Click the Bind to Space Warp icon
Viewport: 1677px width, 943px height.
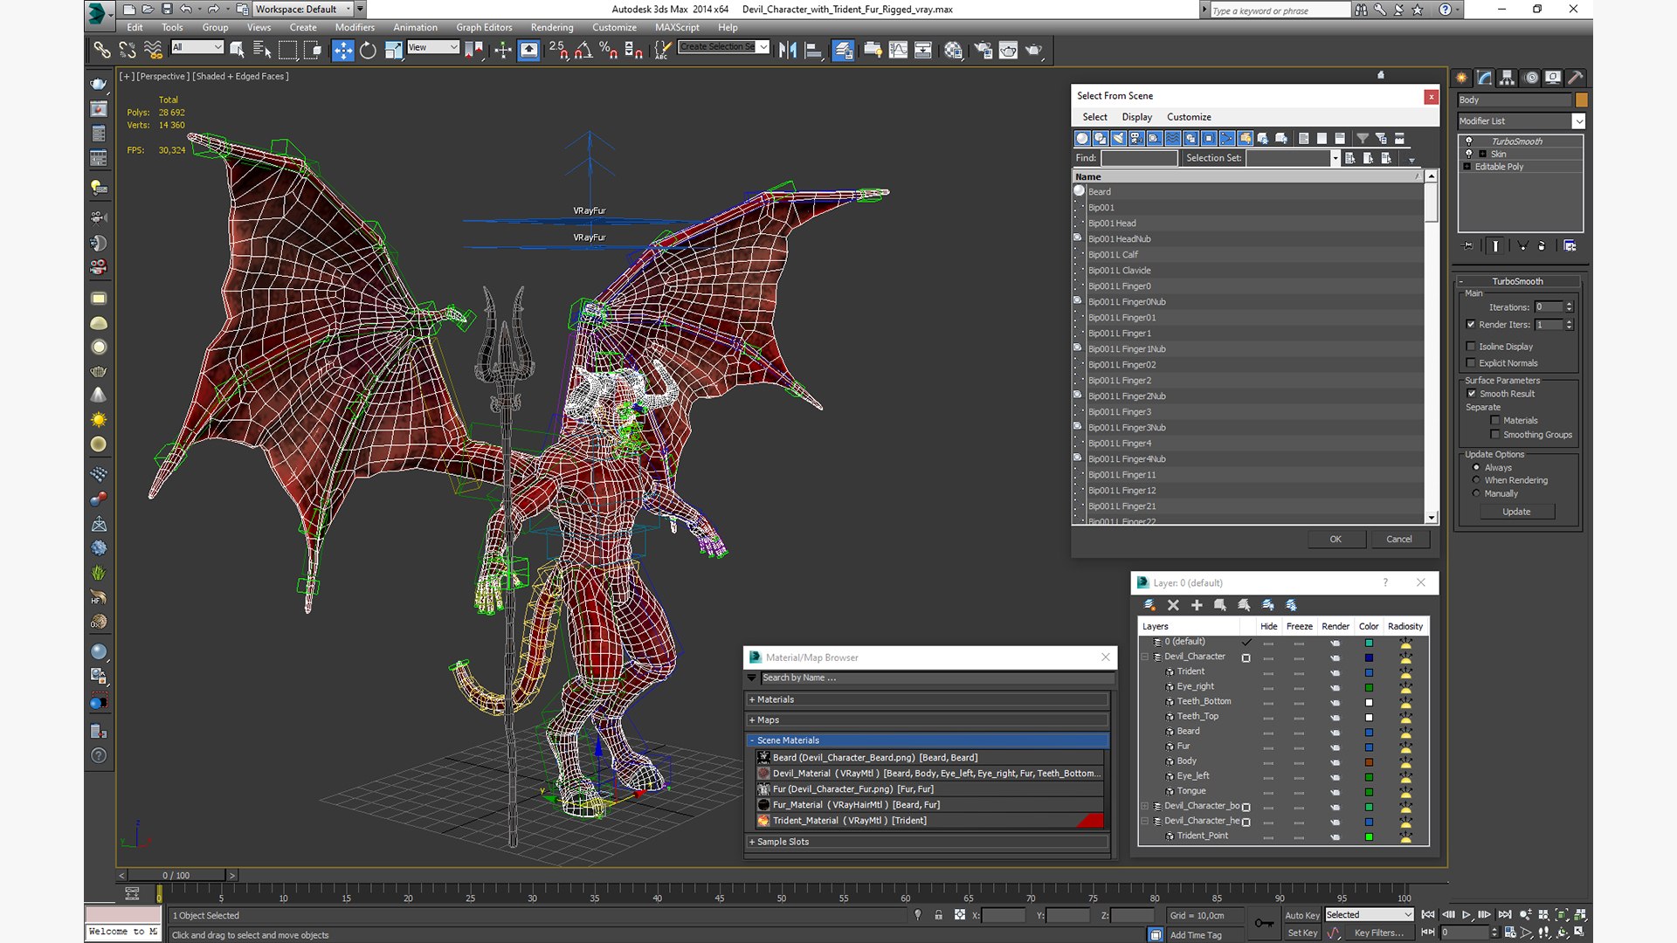coord(153,51)
